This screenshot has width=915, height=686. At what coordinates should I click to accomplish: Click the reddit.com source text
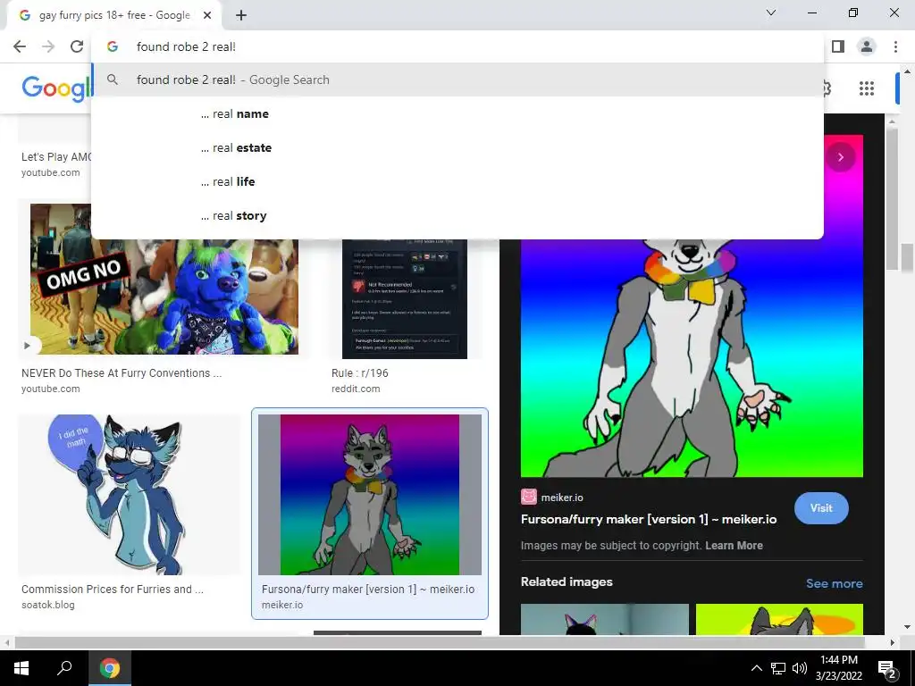point(356,389)
